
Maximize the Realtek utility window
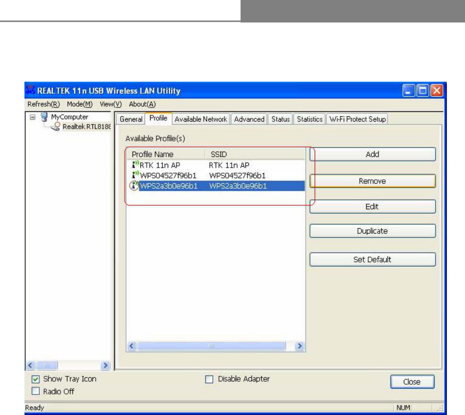tap(422, 90)
